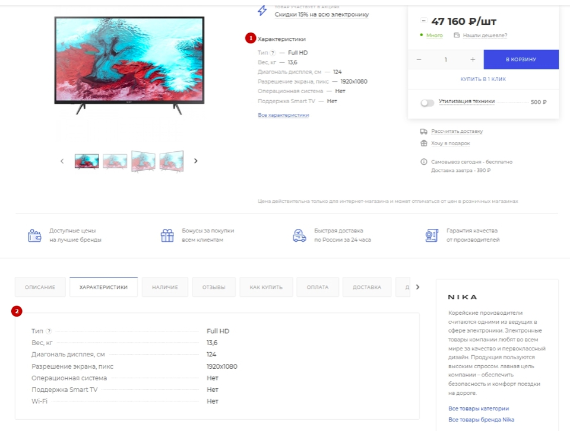The width and height of the screenshot is (570, 431).
Task: Click the lightning bolt promo icon
Action: click(262, 10)
